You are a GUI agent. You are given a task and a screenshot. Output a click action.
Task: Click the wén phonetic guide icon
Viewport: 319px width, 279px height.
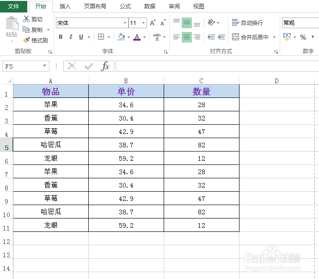(157, 37)
